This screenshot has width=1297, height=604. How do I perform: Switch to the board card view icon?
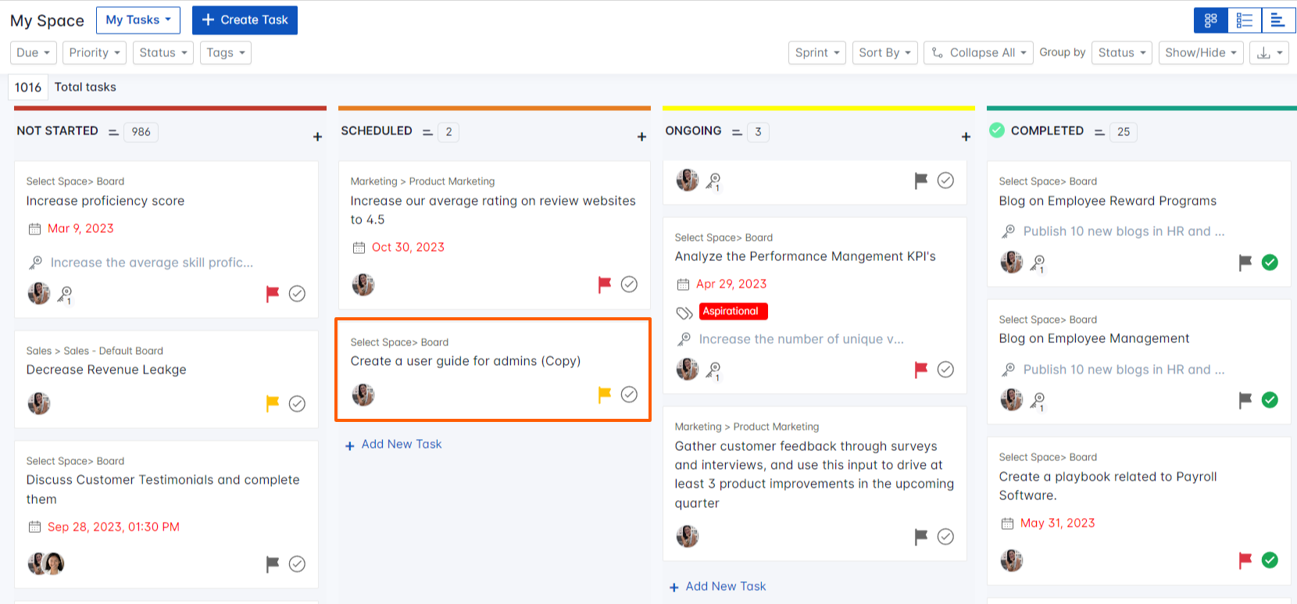(x=1210, y=20)
